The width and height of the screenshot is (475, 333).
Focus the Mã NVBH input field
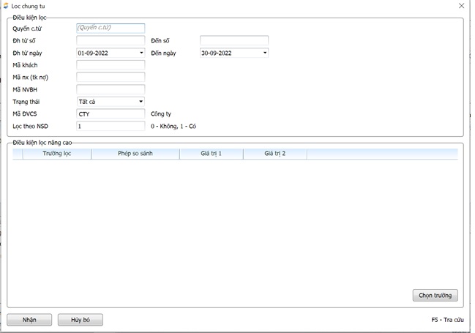(111, 89)
